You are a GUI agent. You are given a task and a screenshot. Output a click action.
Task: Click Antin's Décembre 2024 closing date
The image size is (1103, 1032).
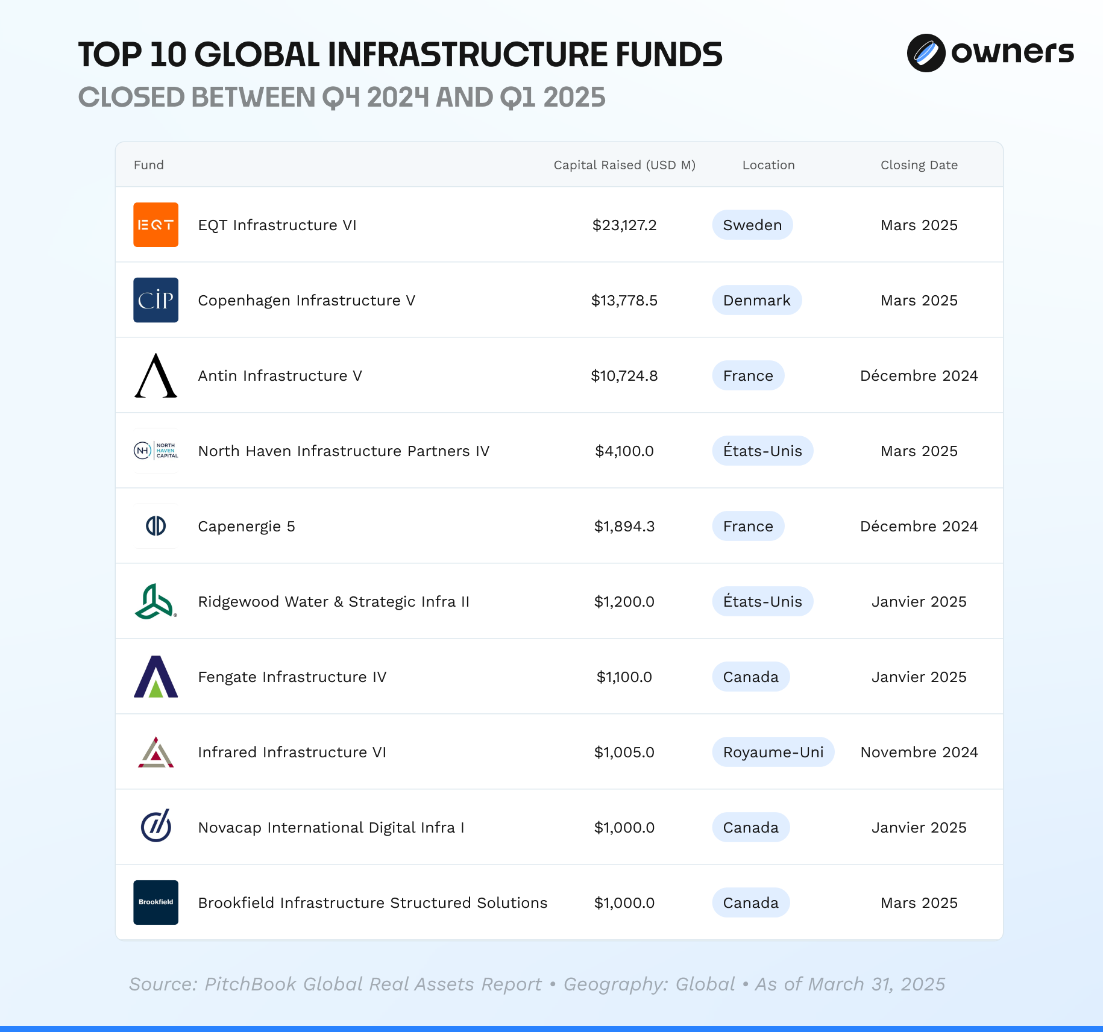tap(919, 375)
